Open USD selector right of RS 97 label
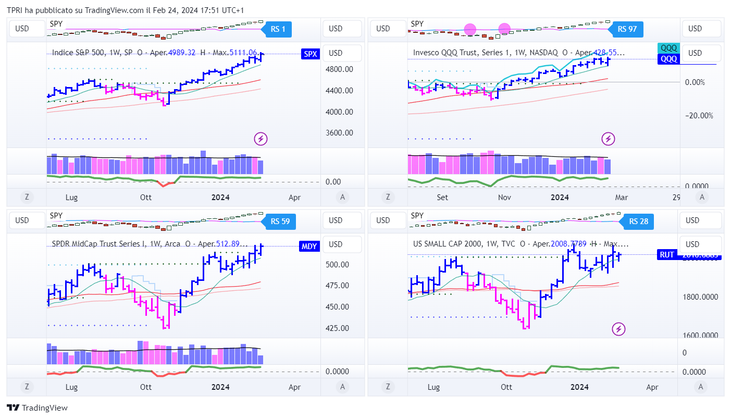This screenshot has height=419, width=731. (695, 29)
